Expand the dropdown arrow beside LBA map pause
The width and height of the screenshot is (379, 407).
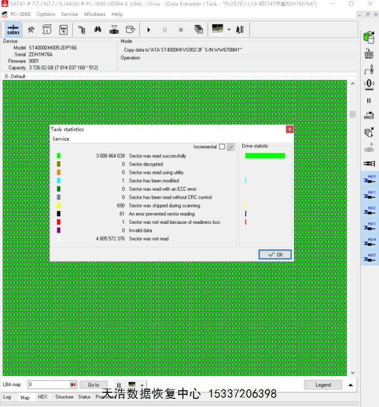142,385
